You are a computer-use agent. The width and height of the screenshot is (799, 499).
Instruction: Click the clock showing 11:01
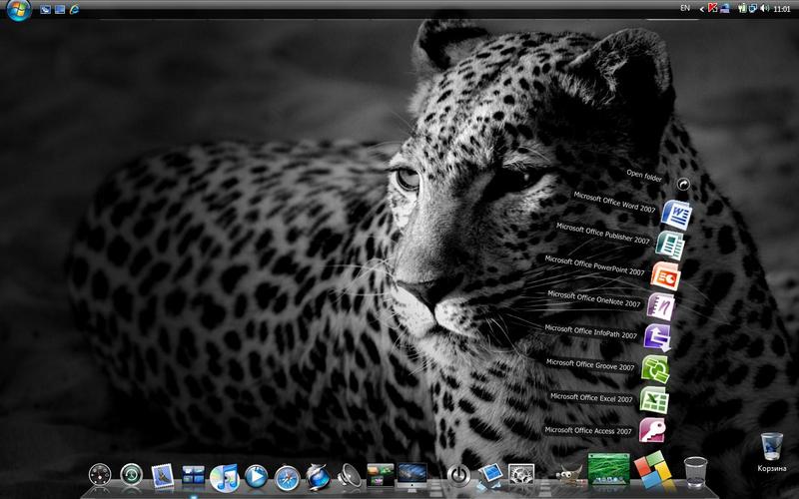point(782,8)
